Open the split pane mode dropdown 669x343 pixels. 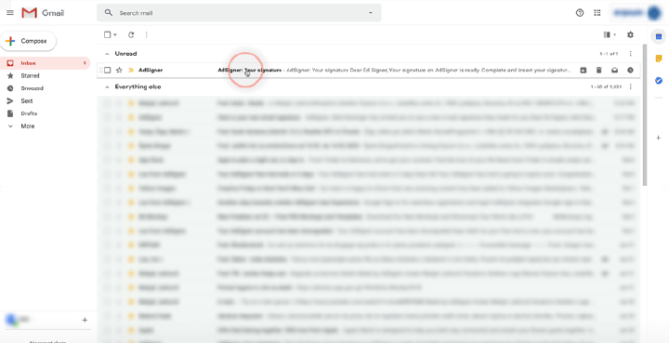point(610,34)
